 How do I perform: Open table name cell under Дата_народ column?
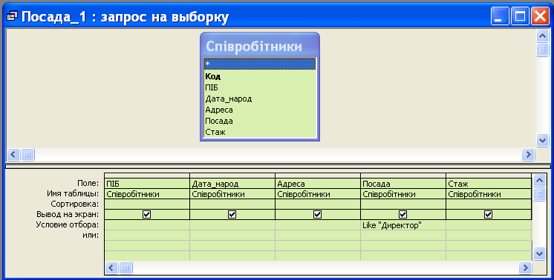[232, 194]
